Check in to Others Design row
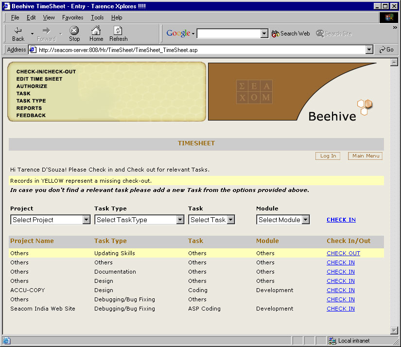This screenshot has width=401, height=347. pos(341,281)
